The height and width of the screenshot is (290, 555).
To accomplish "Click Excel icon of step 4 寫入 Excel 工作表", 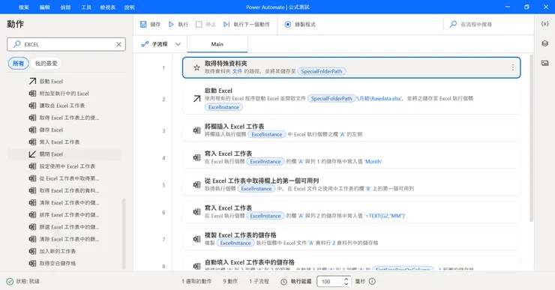I will tap(196, 157).
